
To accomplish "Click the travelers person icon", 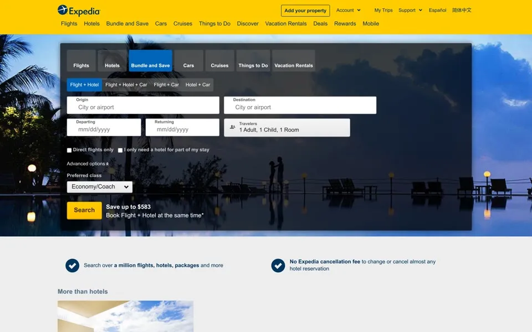I will [232, 127].
